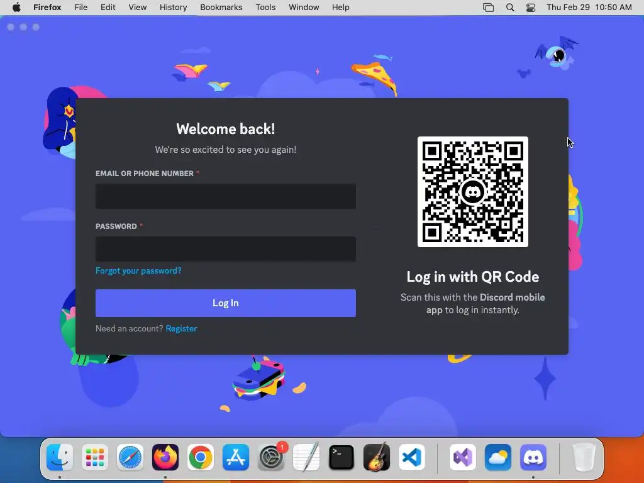Open the Firefox application menu
The image size is (644, 483).
pyautogui.click(x=47, y=8)
